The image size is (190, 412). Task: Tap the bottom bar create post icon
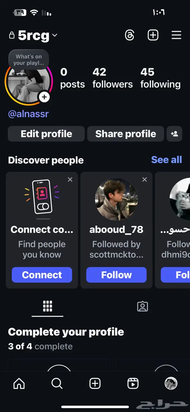(95, 384)
